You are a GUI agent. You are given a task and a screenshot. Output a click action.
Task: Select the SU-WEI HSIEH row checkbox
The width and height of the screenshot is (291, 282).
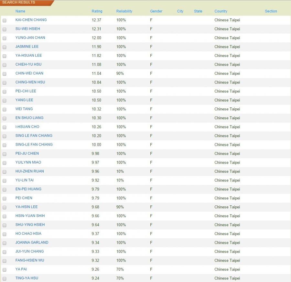tap(5, 29)
